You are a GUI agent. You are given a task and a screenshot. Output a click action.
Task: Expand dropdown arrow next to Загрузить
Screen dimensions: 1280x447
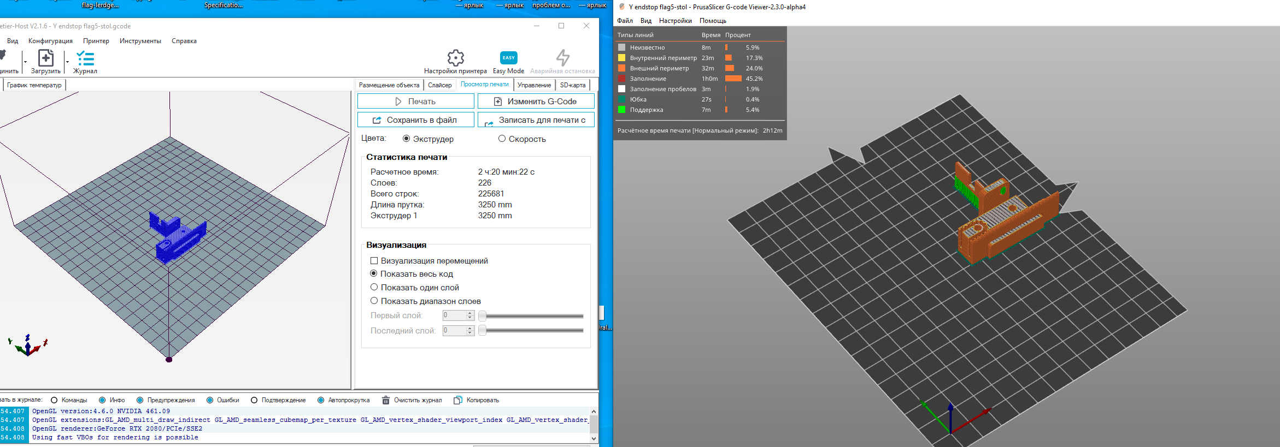(x=67, y=62)
